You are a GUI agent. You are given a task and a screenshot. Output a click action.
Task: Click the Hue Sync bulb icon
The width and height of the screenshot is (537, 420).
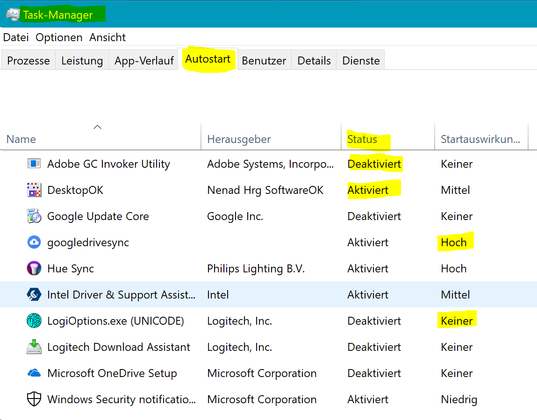34,269
